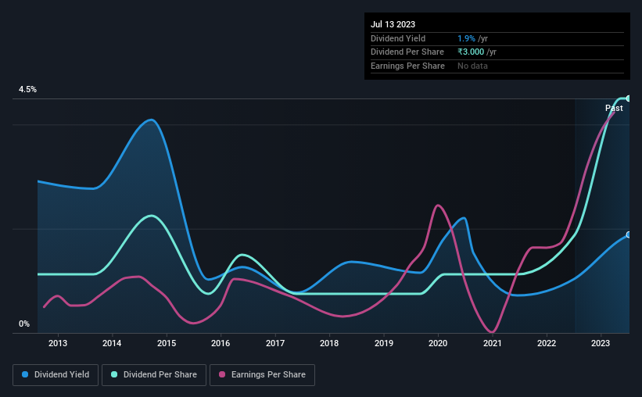Screen dimensions: 642x397
Task: Click the Past region label
Action: coord(614,108)
